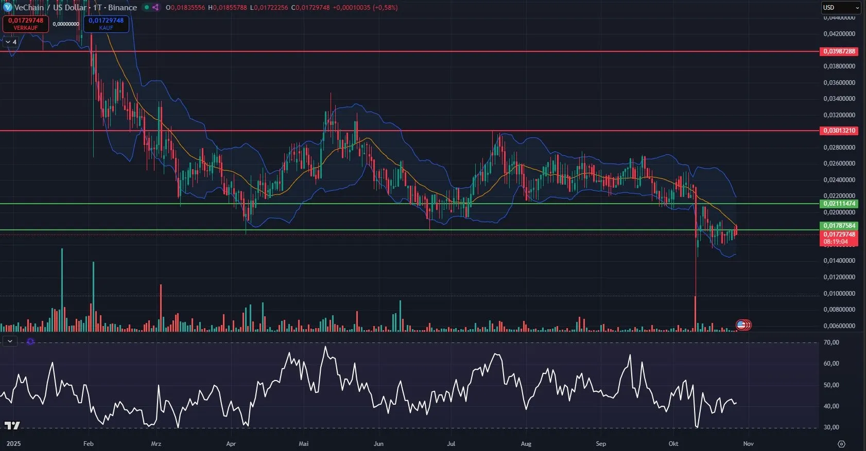Click the Nov label on the time axis
The height and width of the screenshot is (451, 866).
[x=748, y=443]
